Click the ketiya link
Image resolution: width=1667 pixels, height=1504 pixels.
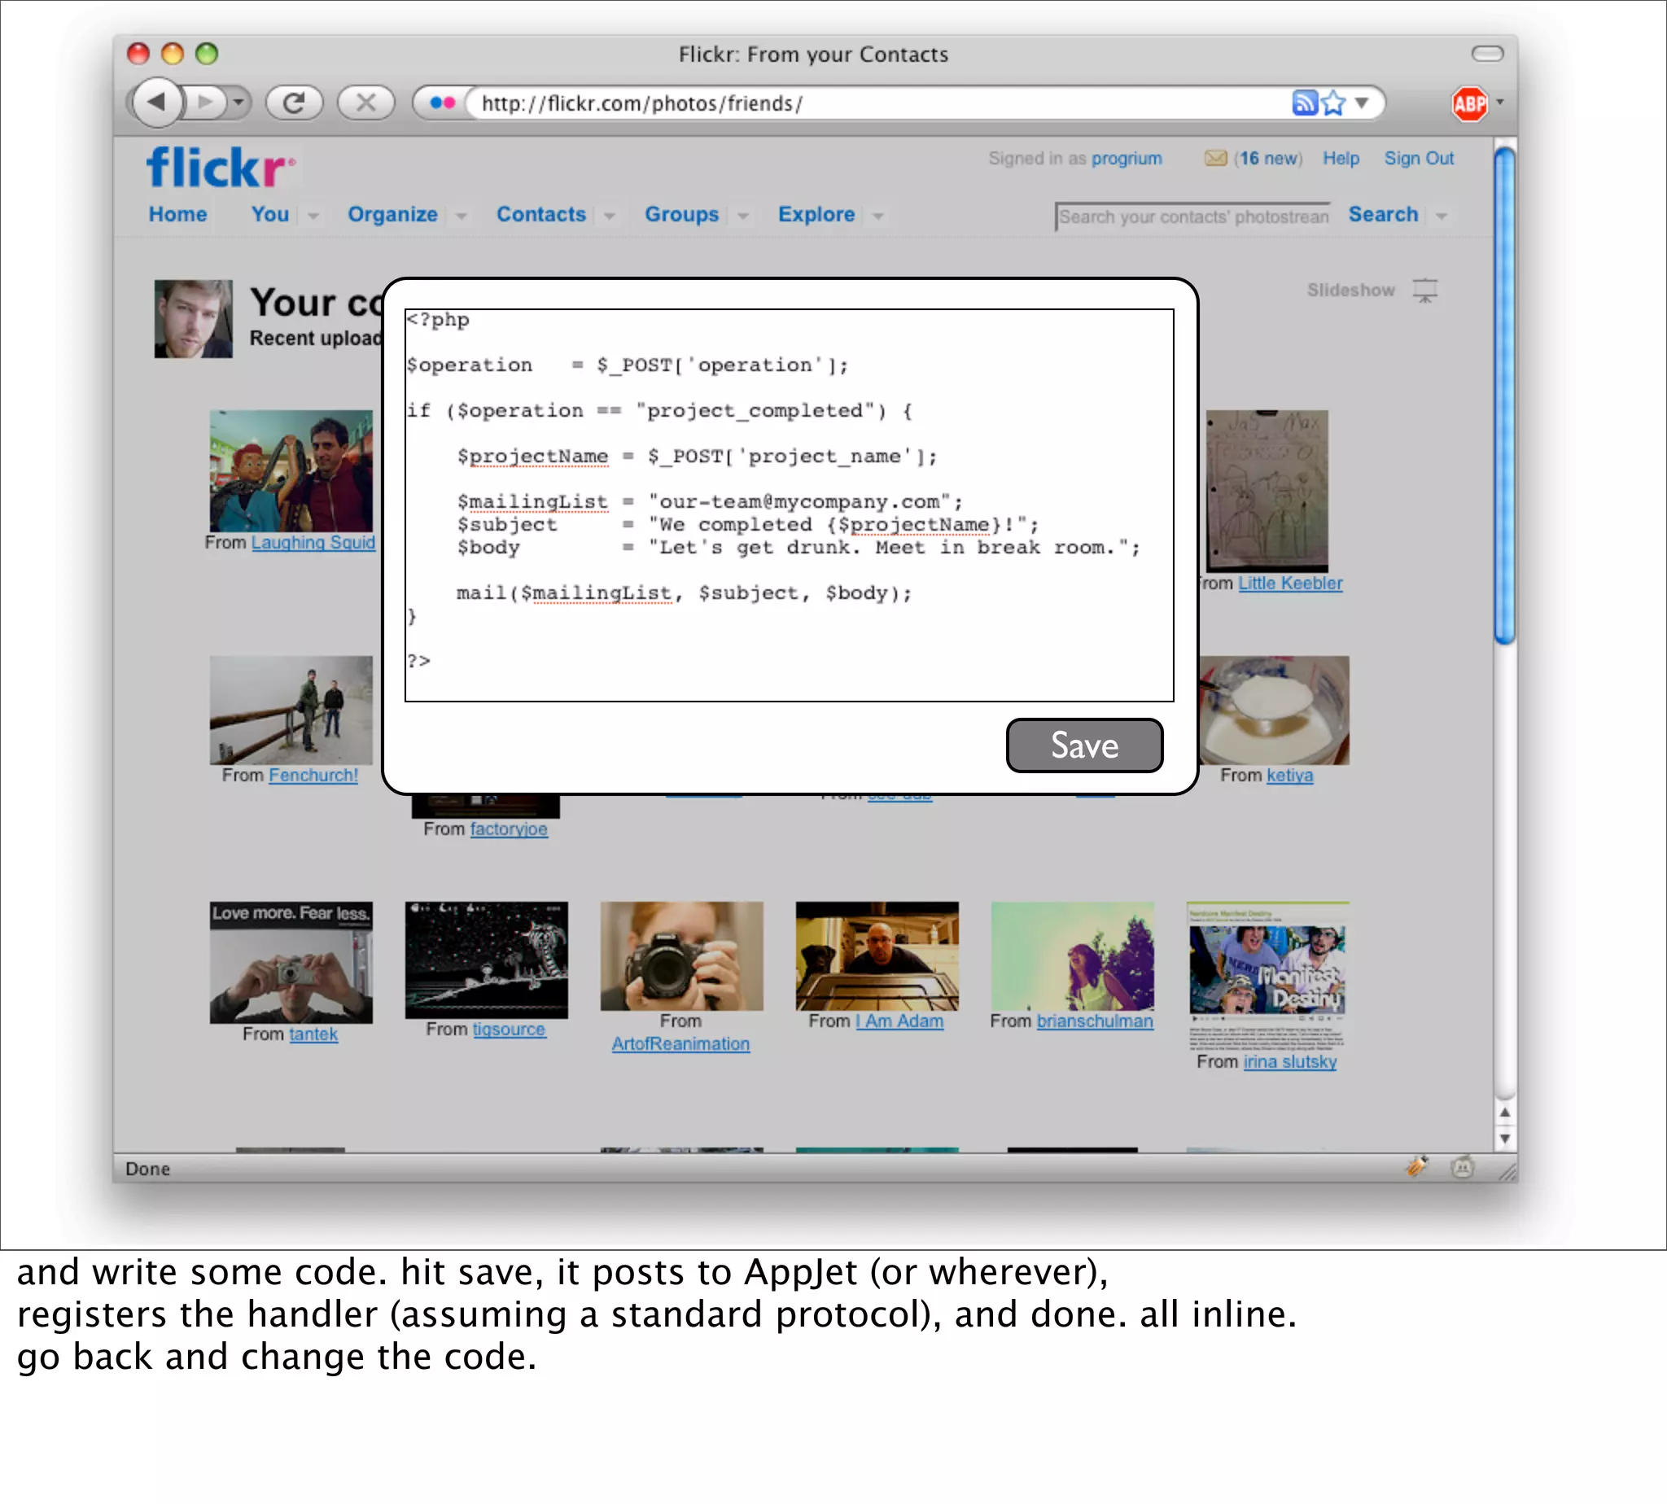tap(1289, 775)
